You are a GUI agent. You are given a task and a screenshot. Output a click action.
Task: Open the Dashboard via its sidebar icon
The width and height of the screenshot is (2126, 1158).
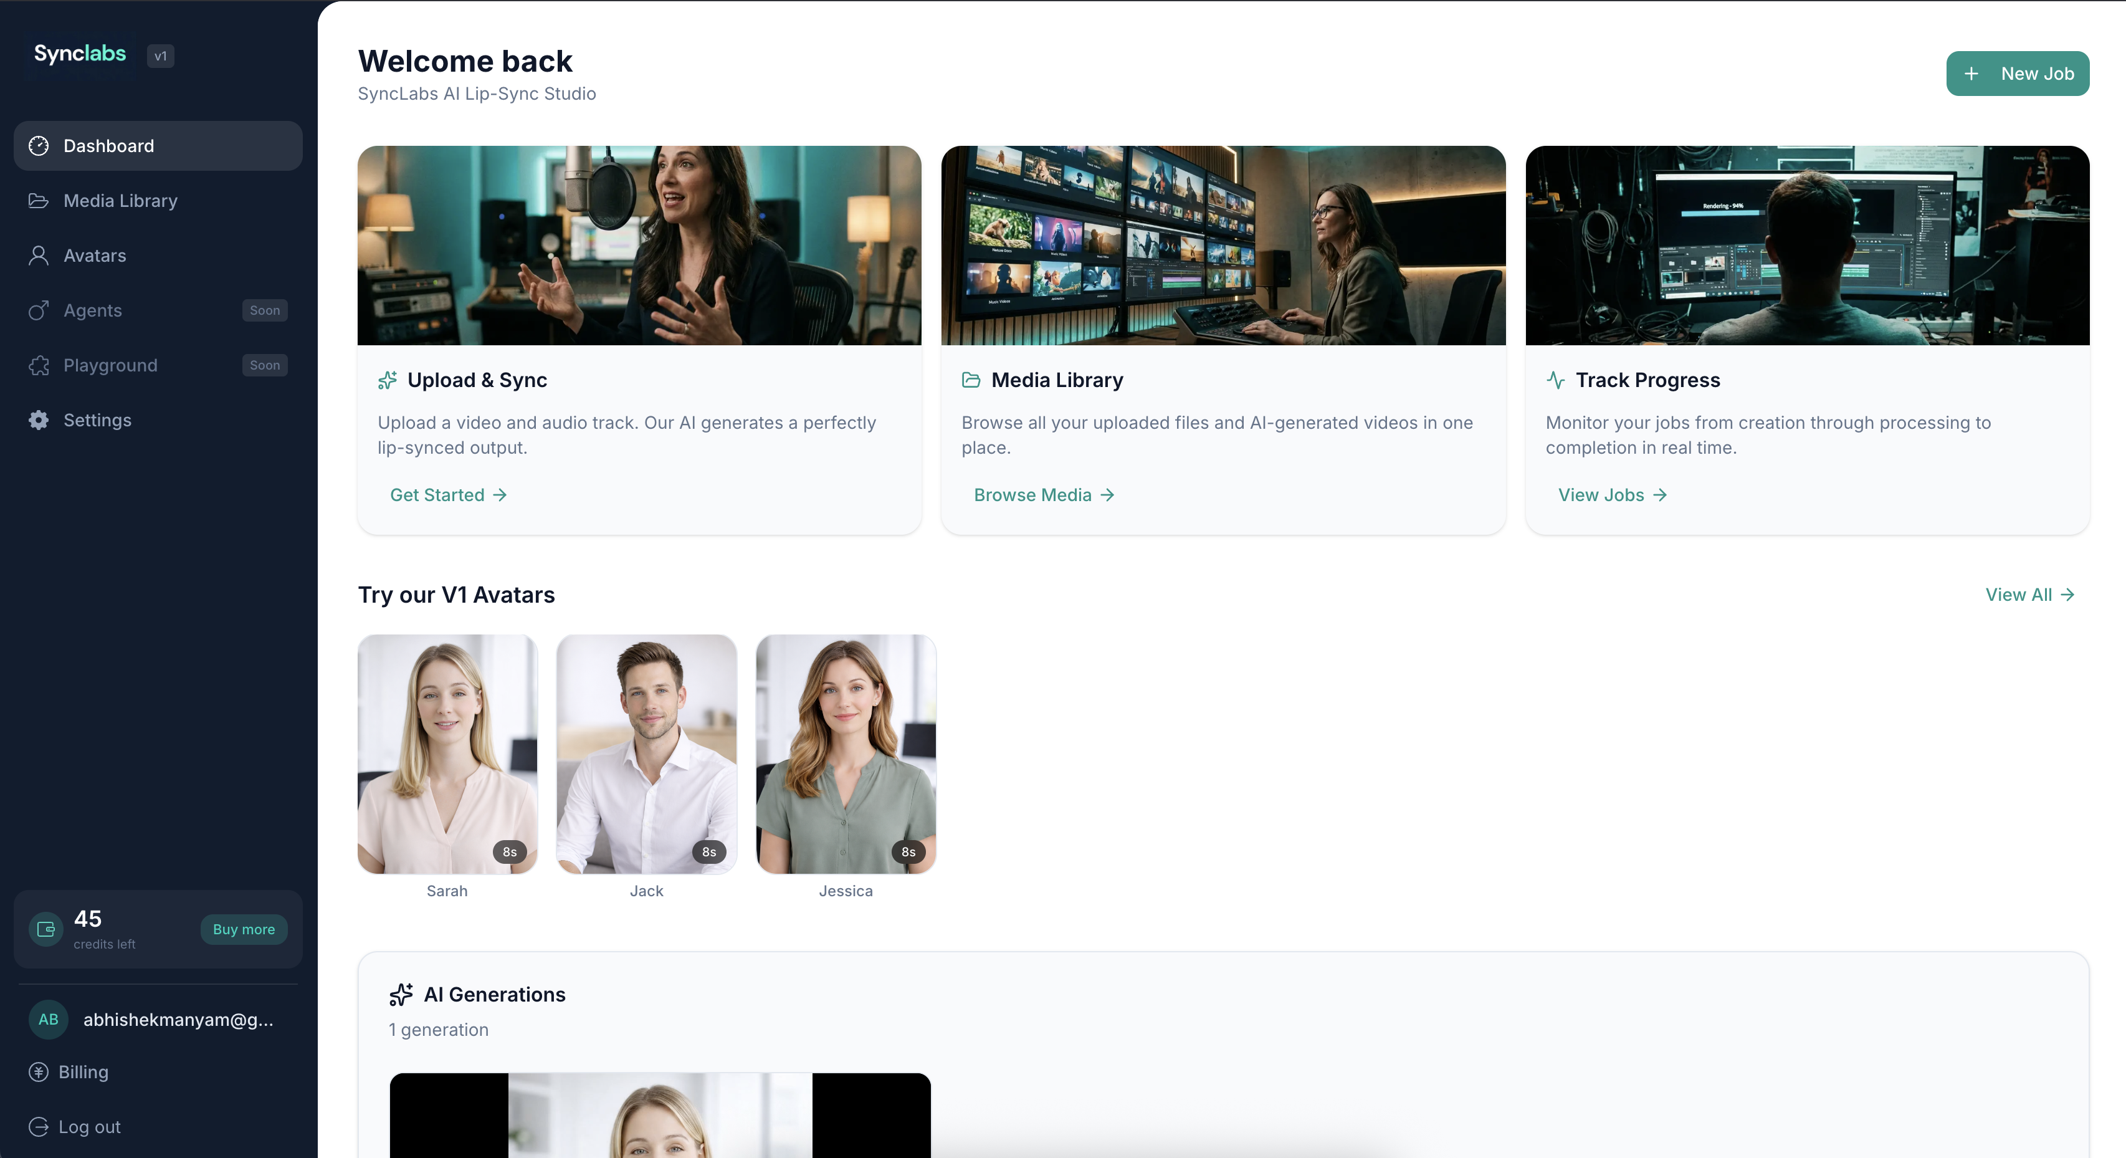pyautogui.click(x=39, y=145)
